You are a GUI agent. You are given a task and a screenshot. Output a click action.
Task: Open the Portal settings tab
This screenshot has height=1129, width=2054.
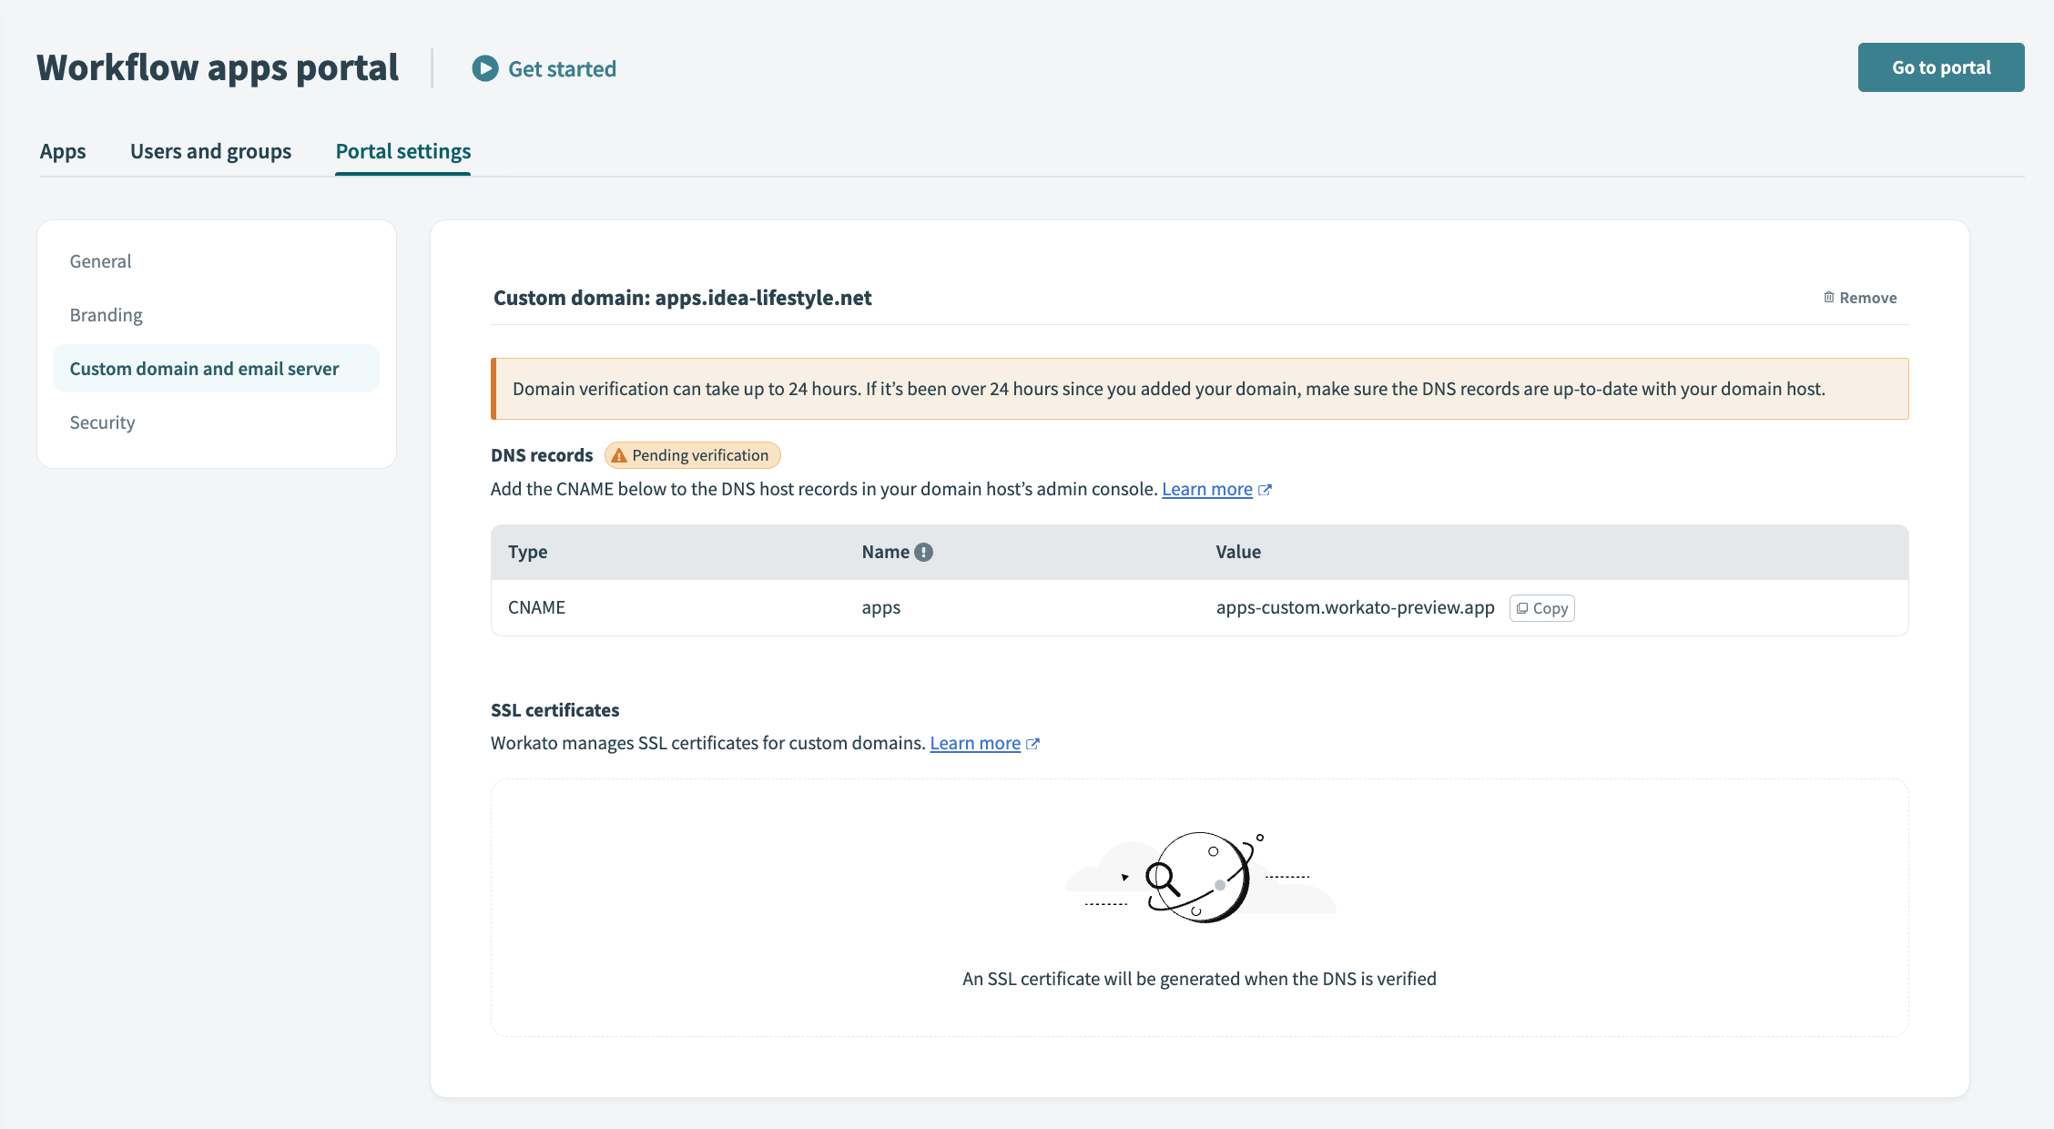(402, 151)
